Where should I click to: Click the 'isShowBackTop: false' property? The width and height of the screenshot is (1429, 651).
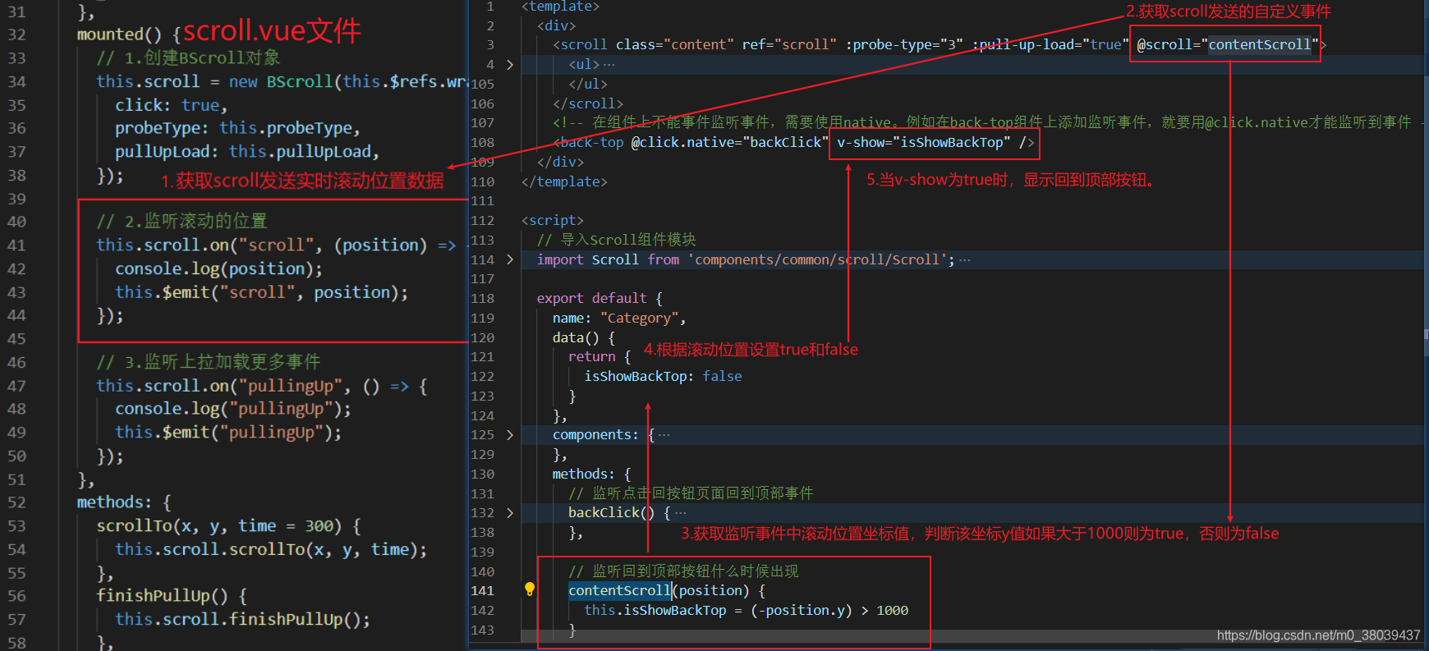[663, 377]
